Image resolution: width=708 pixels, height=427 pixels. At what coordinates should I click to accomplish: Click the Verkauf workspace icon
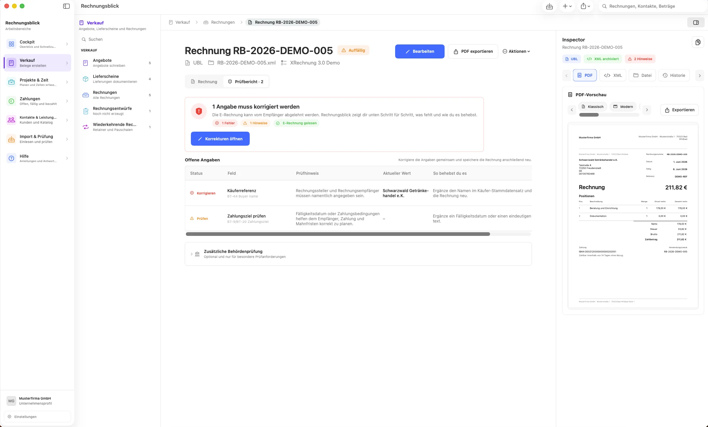tap(11, 63)
